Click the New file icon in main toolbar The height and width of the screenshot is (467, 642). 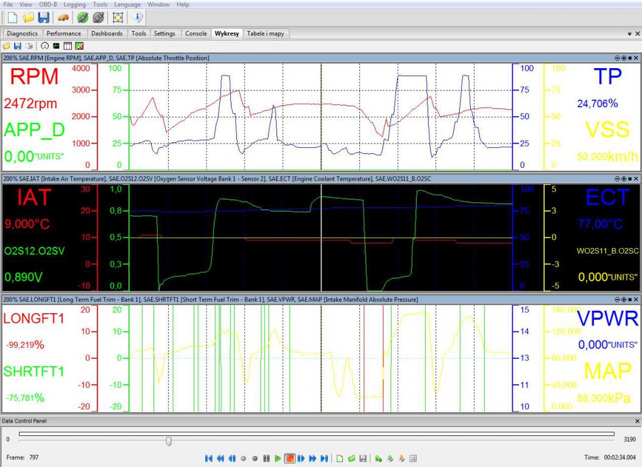pos(12,18)
